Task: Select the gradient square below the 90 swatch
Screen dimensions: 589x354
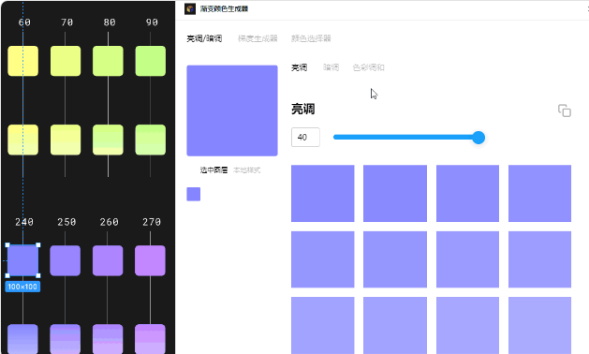Action: [150, 140]
